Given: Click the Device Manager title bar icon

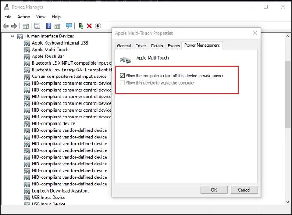Looking at the screenshot, I should click(x=7, y=7).
